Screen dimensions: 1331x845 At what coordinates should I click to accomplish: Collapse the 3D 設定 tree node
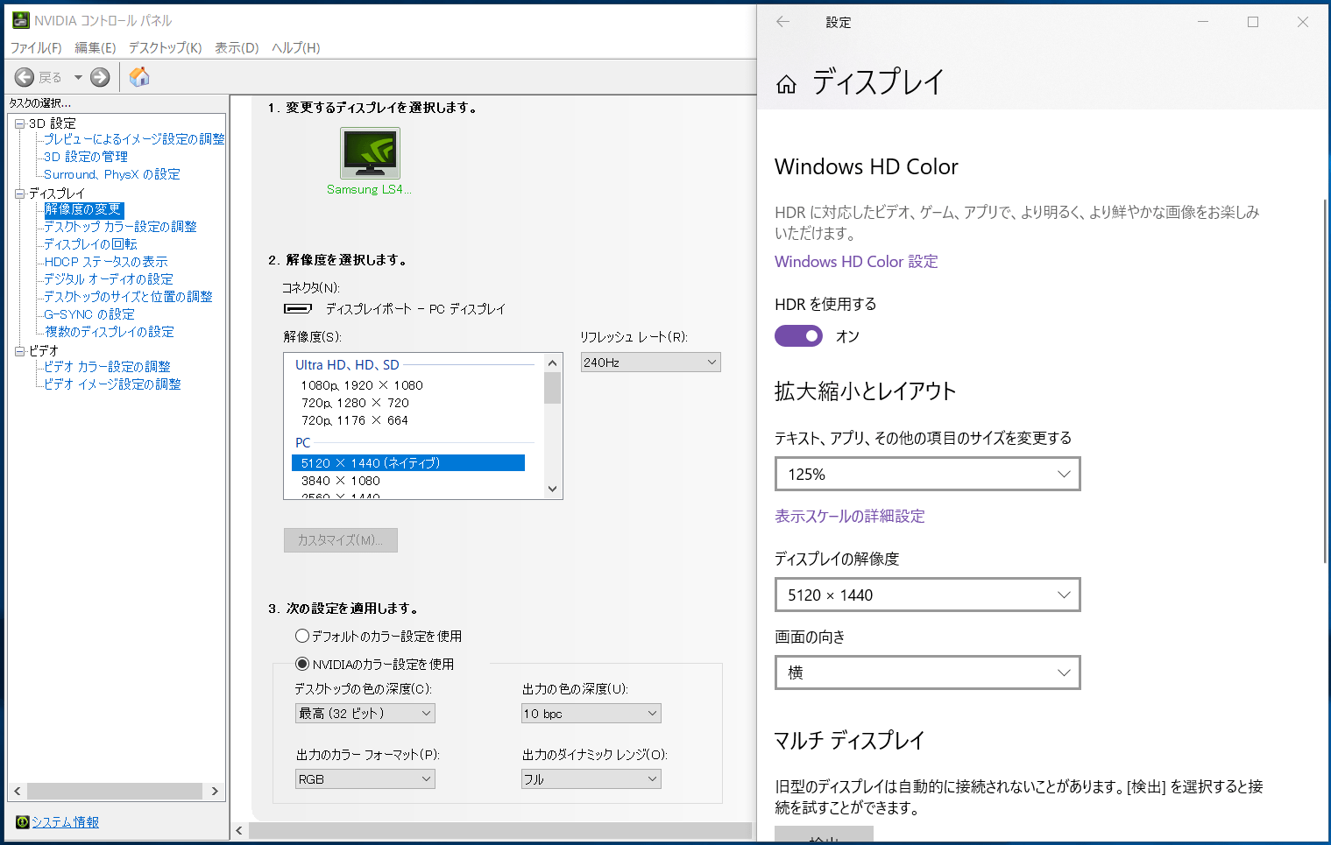pyautogui.click(x=19, y=123)
